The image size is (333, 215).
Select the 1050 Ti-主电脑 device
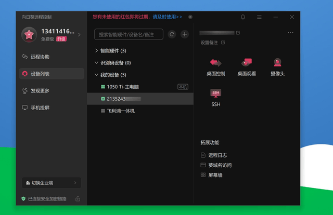[x=140, y=87]
